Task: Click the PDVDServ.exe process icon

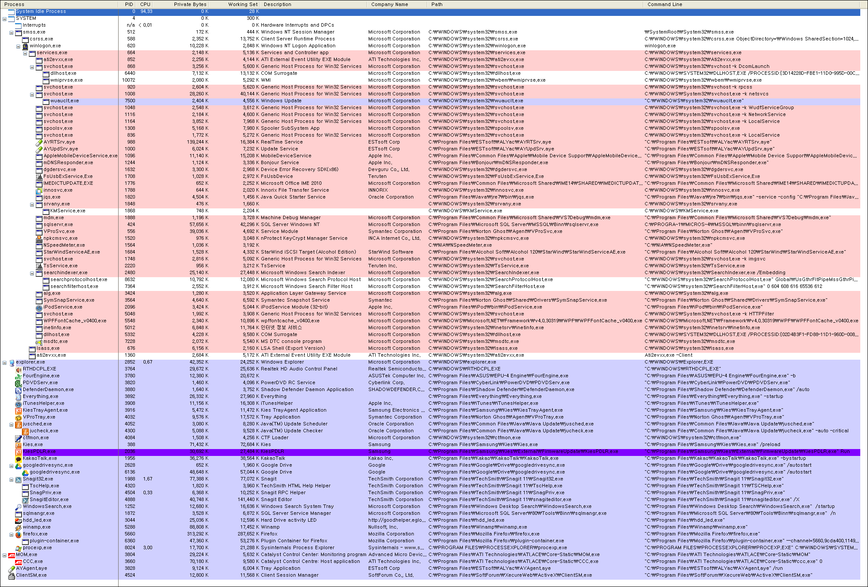Action: (x=18, y=383)
